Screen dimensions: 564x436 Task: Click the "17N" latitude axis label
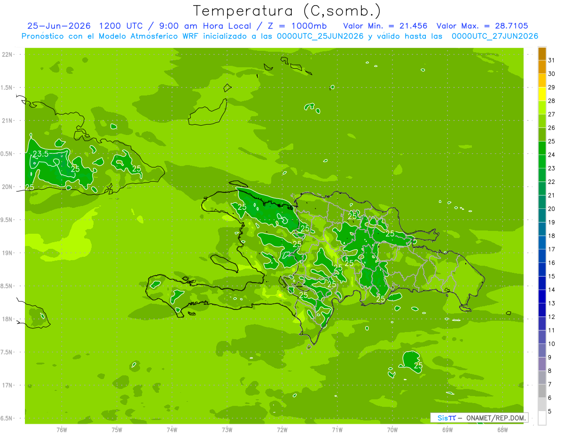pos(8,385)
